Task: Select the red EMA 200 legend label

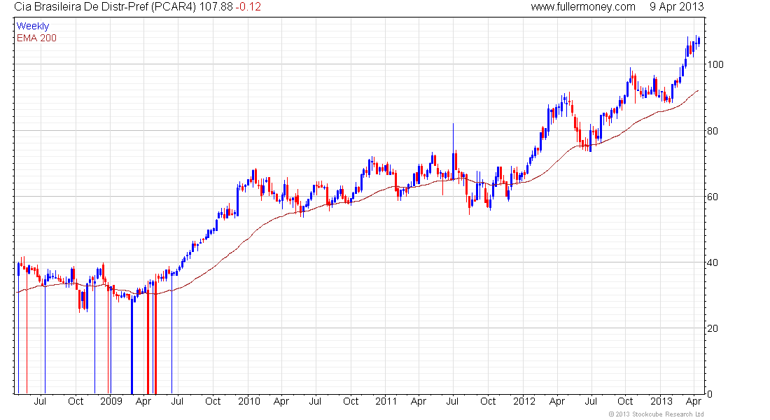Action: (37, 38)
